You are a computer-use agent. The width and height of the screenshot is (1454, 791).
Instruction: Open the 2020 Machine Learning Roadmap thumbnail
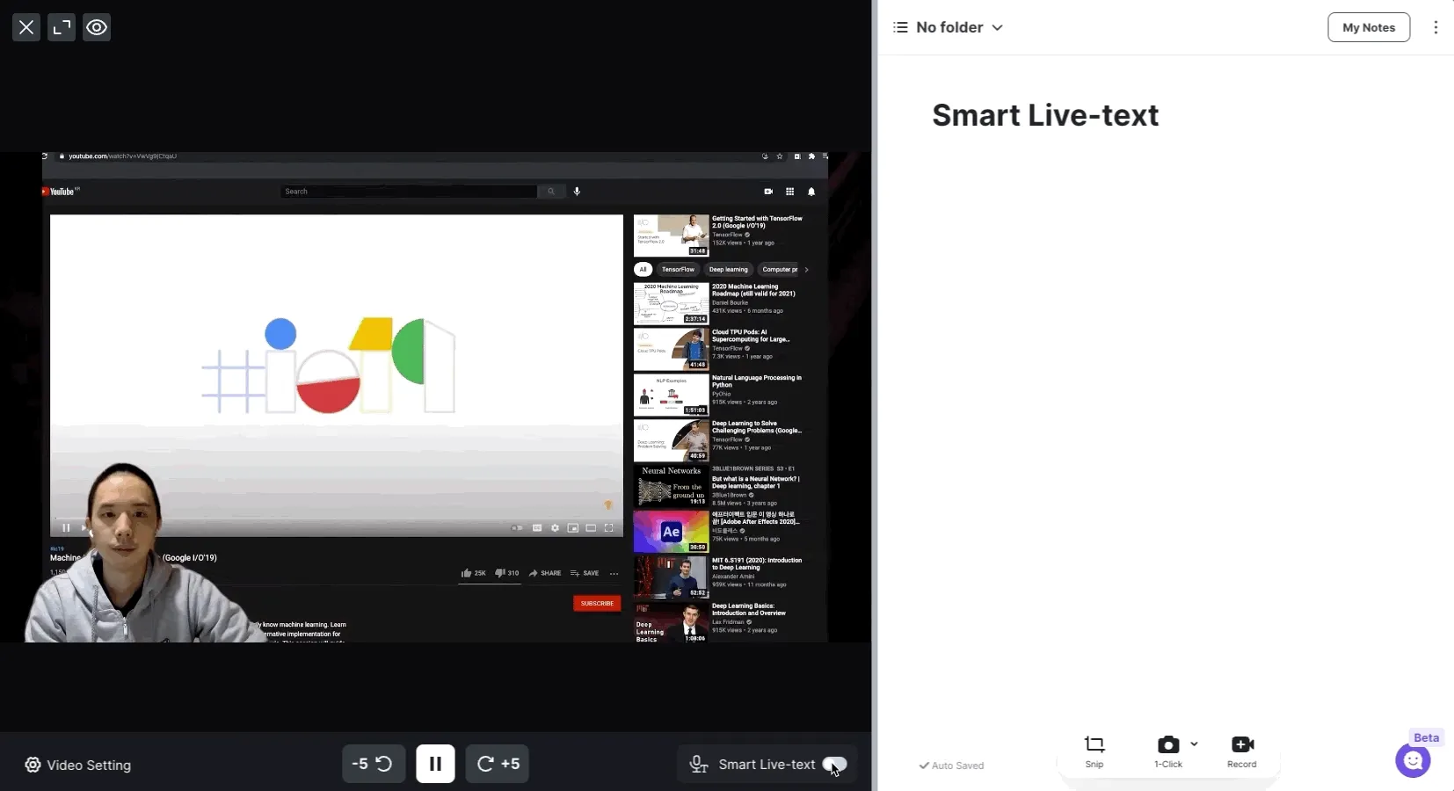coord(671,303)
